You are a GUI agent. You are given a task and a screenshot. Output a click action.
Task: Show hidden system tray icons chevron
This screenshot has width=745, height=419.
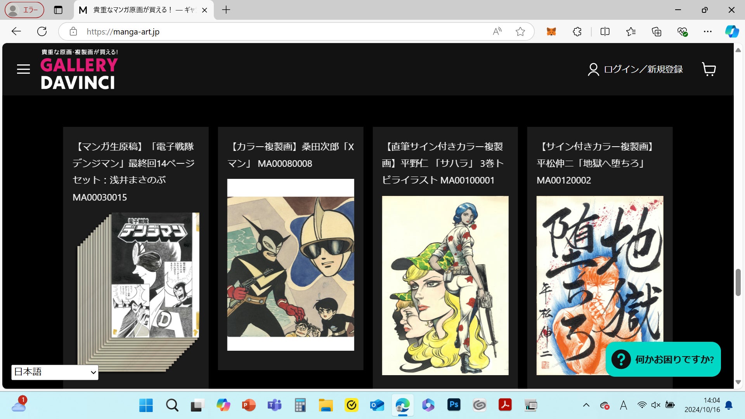click(586, 405)
